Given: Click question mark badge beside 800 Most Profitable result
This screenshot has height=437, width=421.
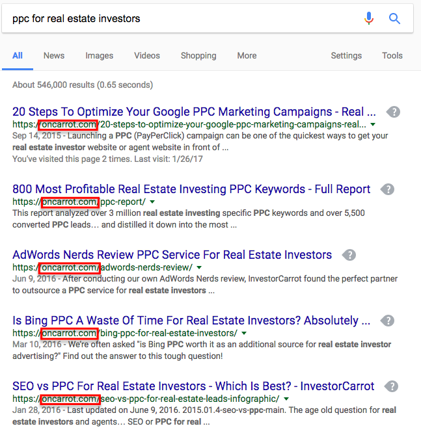Looking at the screenshot, I should (x=388, y=189).
